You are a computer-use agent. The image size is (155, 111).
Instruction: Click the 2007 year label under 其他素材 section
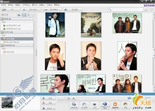coord(4,49)
